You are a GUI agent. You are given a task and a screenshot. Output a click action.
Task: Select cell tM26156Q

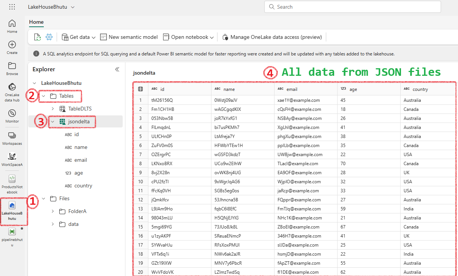(180, 100)
